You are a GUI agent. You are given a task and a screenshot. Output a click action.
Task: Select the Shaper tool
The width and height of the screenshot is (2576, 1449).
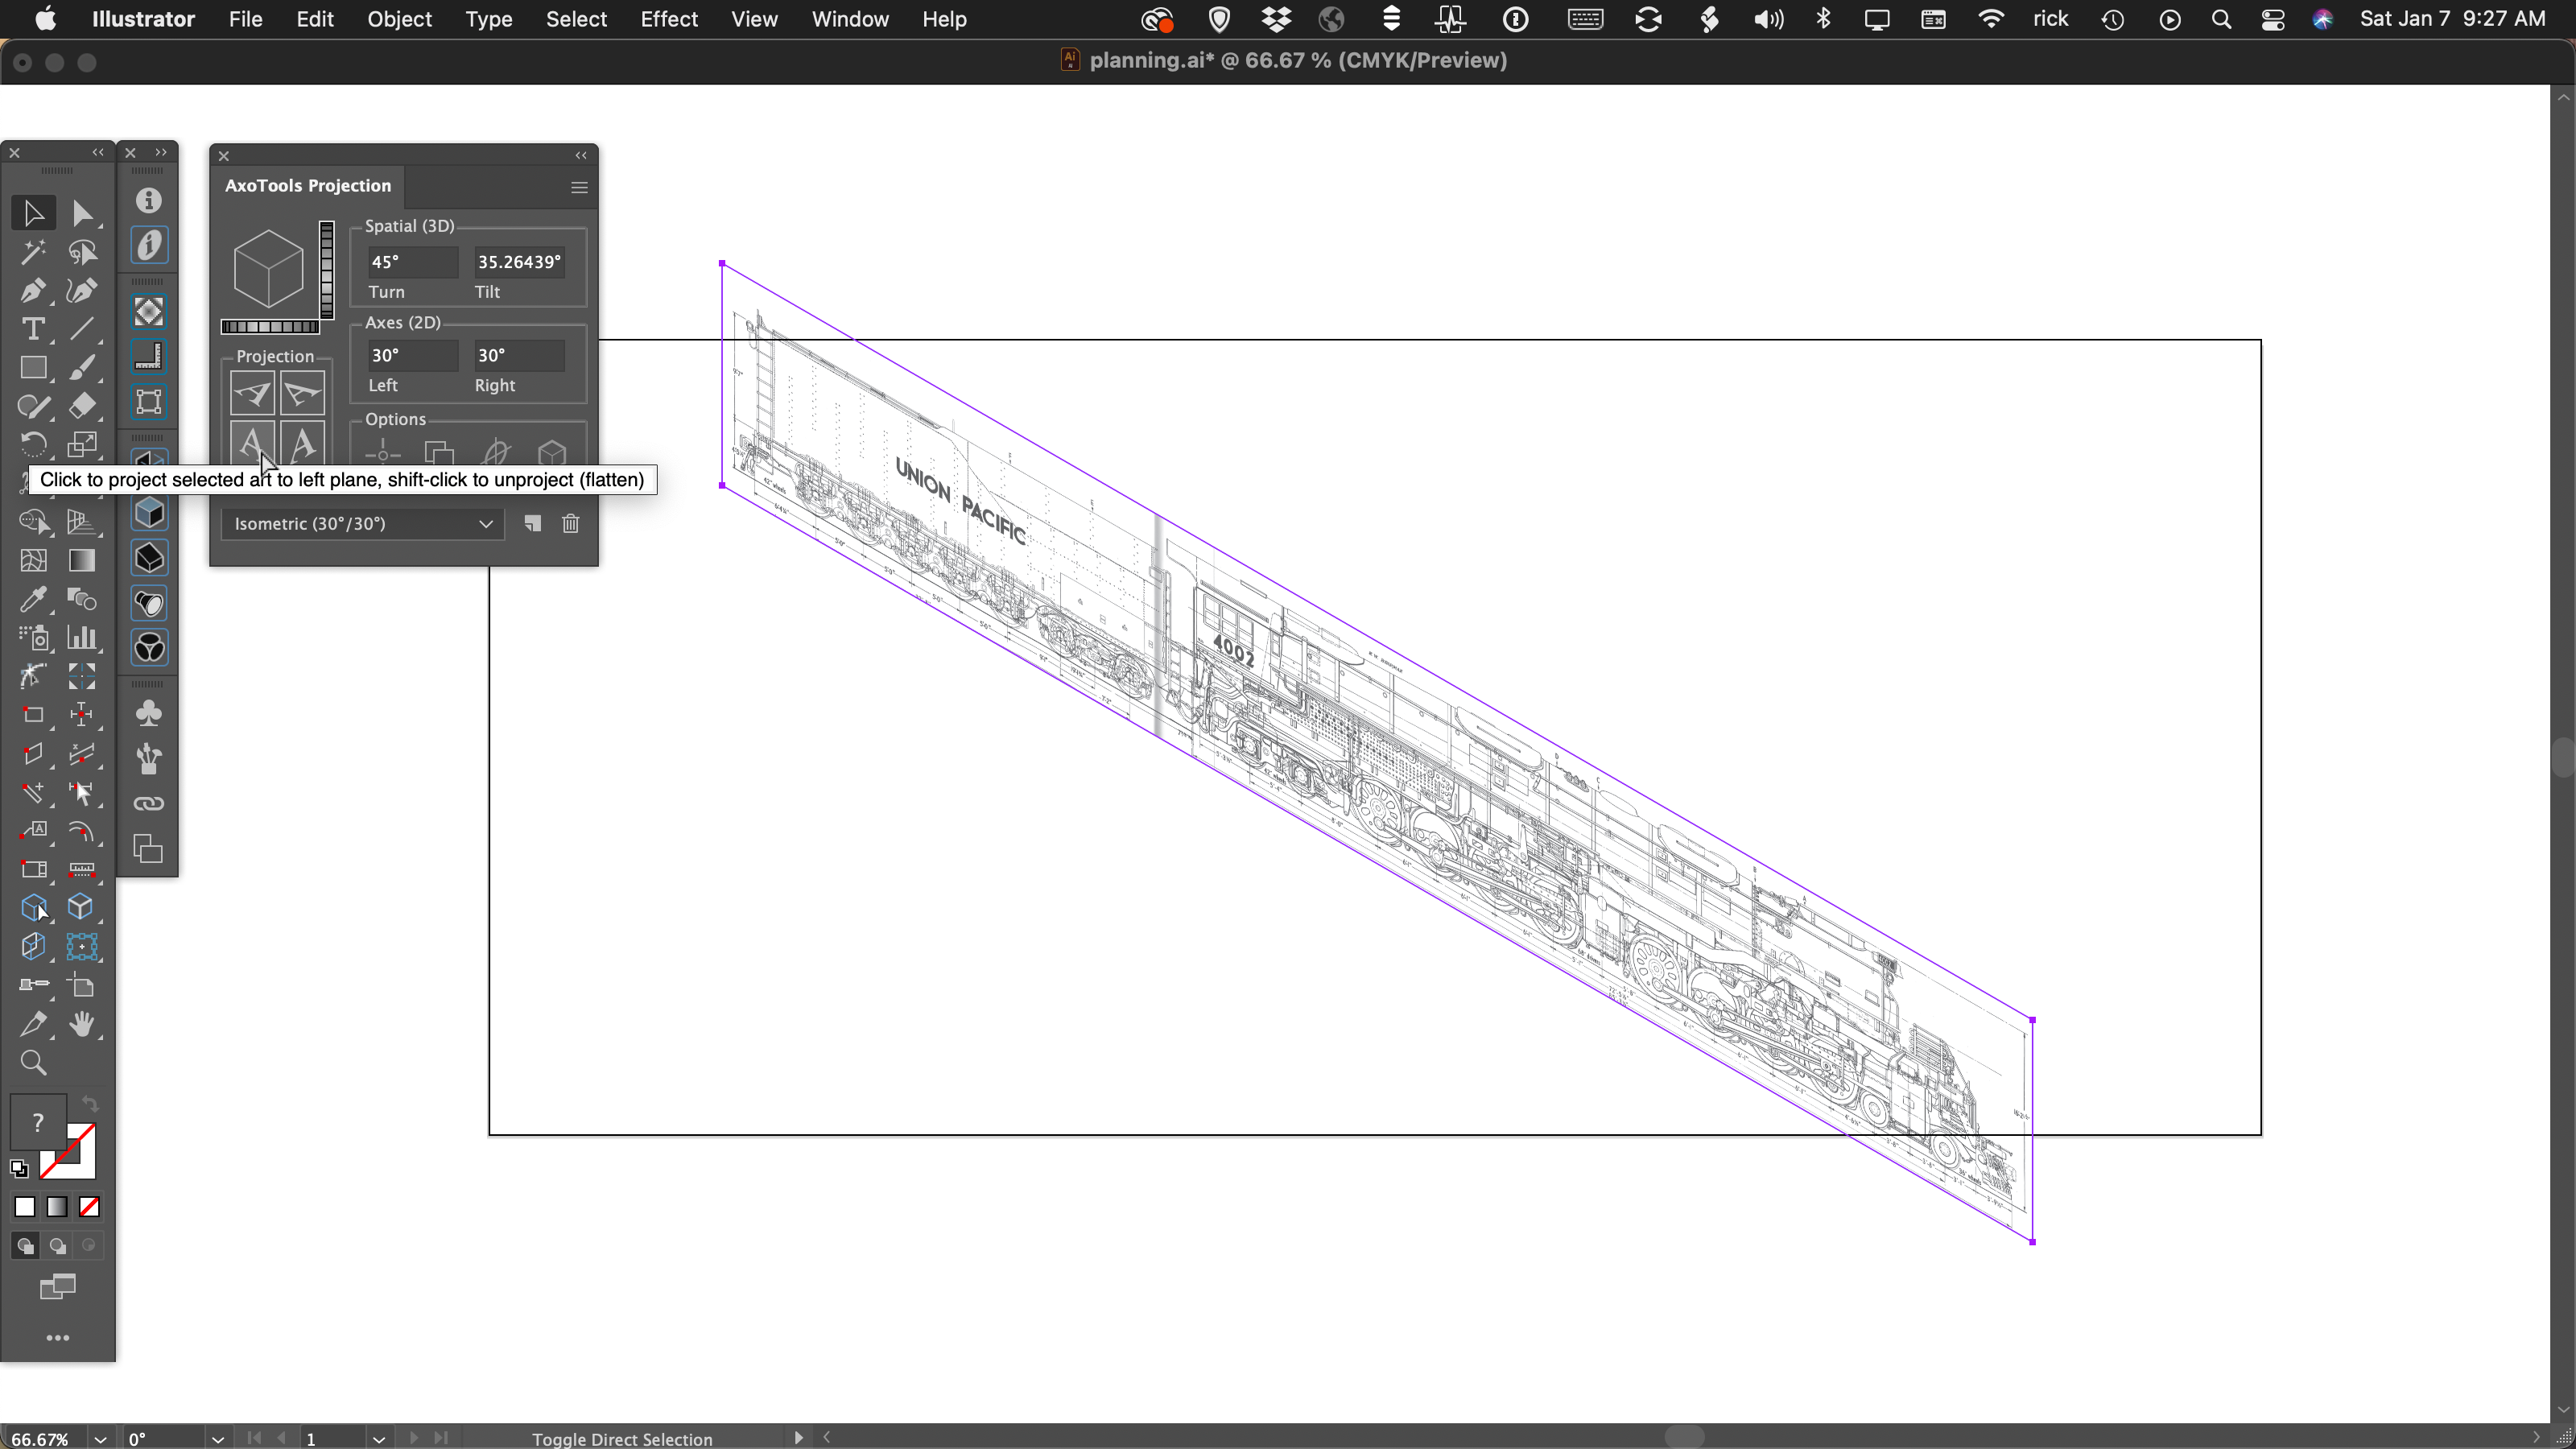(33, 406)
